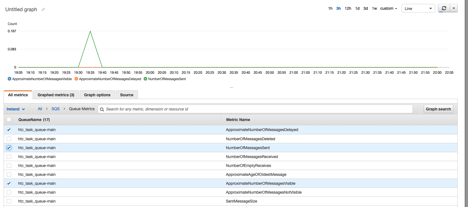This screenshot has width=468, height=207.
Task: Uncheck the ApproximateNumberOfMessagesDelayed metric row
Action: pos(9,130)
